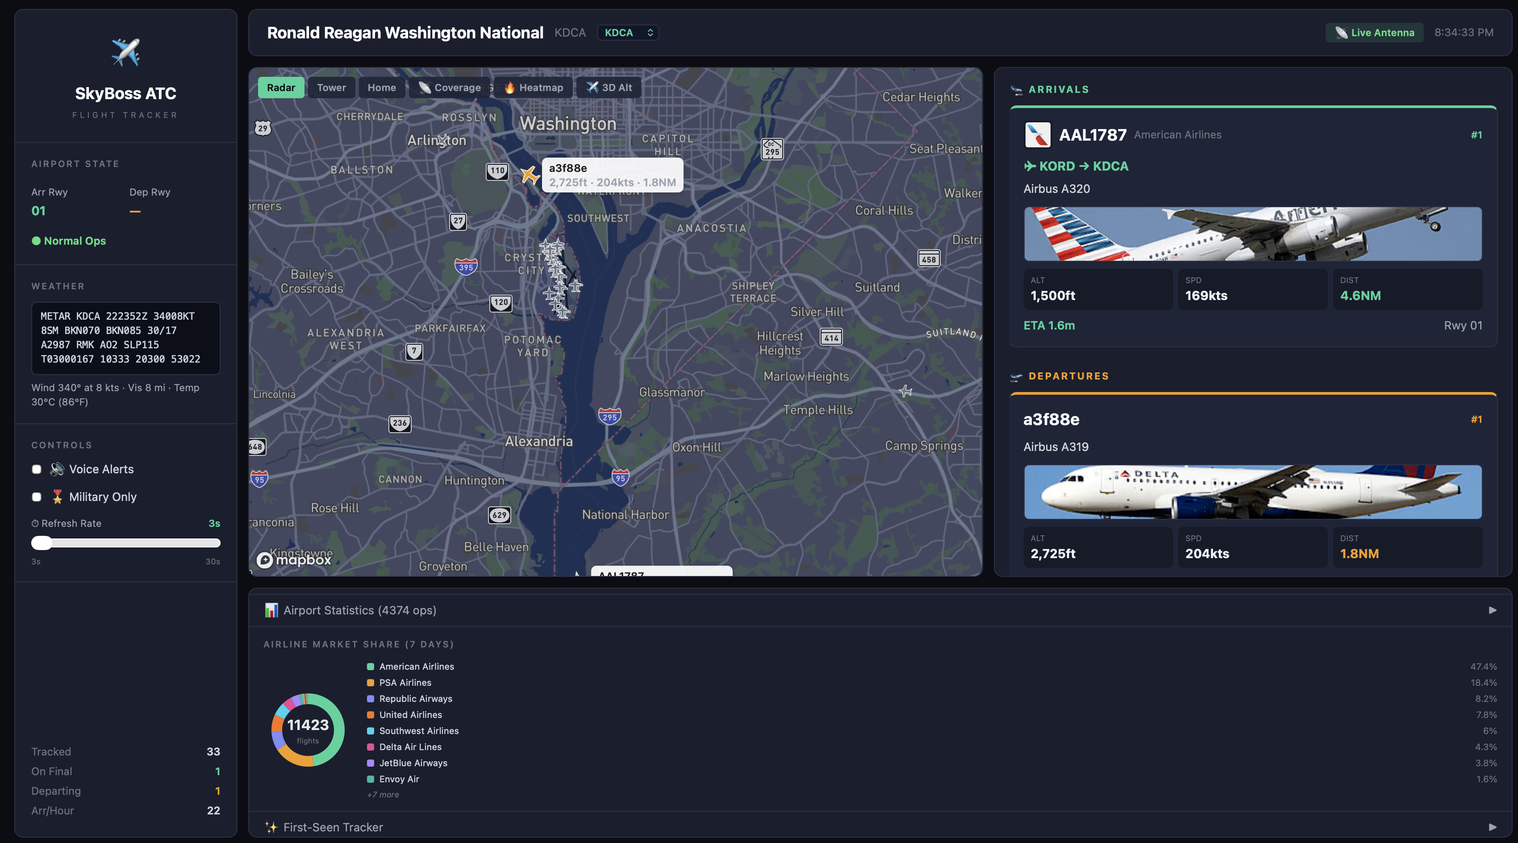Click the green Normal Ops status dot
Image resolution: width=1518 pixels, height=843 pixels.
(x=36, y=241)
